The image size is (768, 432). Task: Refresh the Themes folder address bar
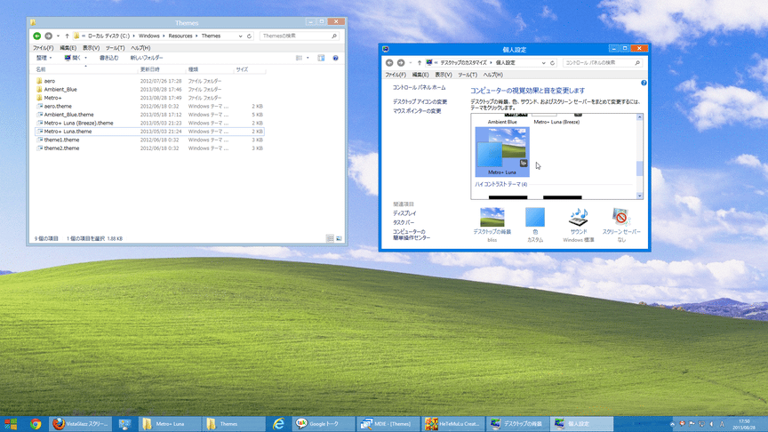249,36
